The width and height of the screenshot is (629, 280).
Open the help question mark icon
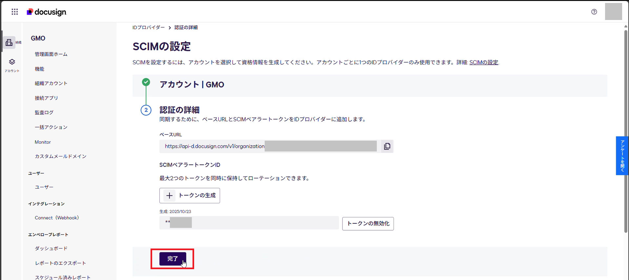click(x=594, y=12)
